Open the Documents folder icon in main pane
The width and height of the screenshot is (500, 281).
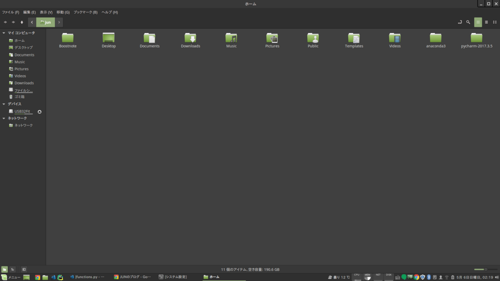point(149,40)
